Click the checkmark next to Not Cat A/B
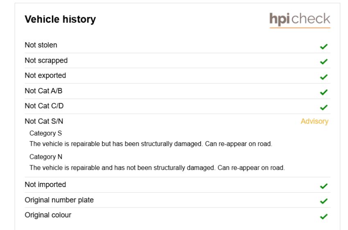This screenshot has width=348, height=230. tap(324, 92)
